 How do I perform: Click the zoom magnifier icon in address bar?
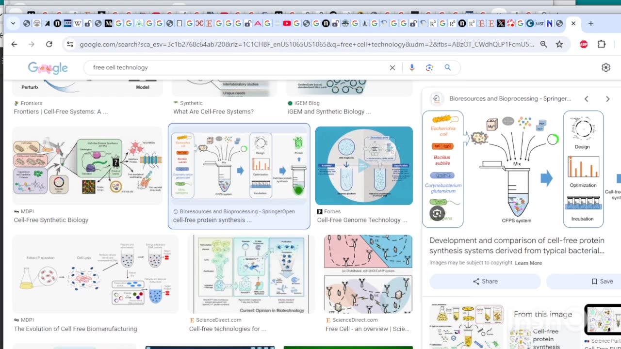544,44
